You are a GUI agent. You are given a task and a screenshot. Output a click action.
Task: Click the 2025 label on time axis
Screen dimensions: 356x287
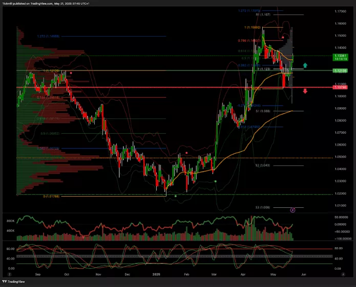click(x=158, y=274)
